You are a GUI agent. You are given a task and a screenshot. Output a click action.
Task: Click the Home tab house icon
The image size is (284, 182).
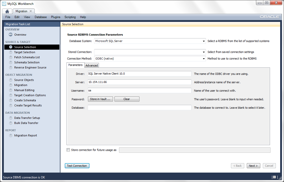[7, 11]
